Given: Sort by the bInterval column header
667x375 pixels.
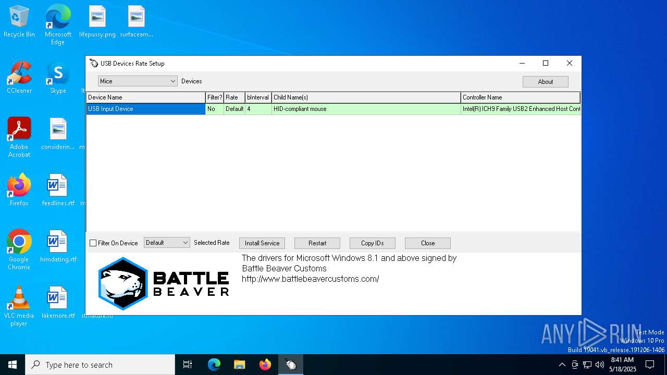Looking at the screenshot, I should pyautogui.click(x=258, y=97).
